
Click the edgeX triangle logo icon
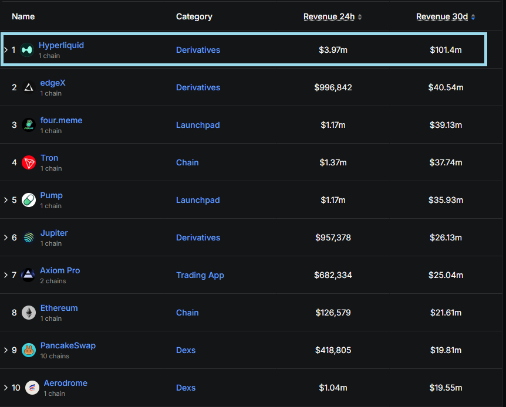[29, 87]
